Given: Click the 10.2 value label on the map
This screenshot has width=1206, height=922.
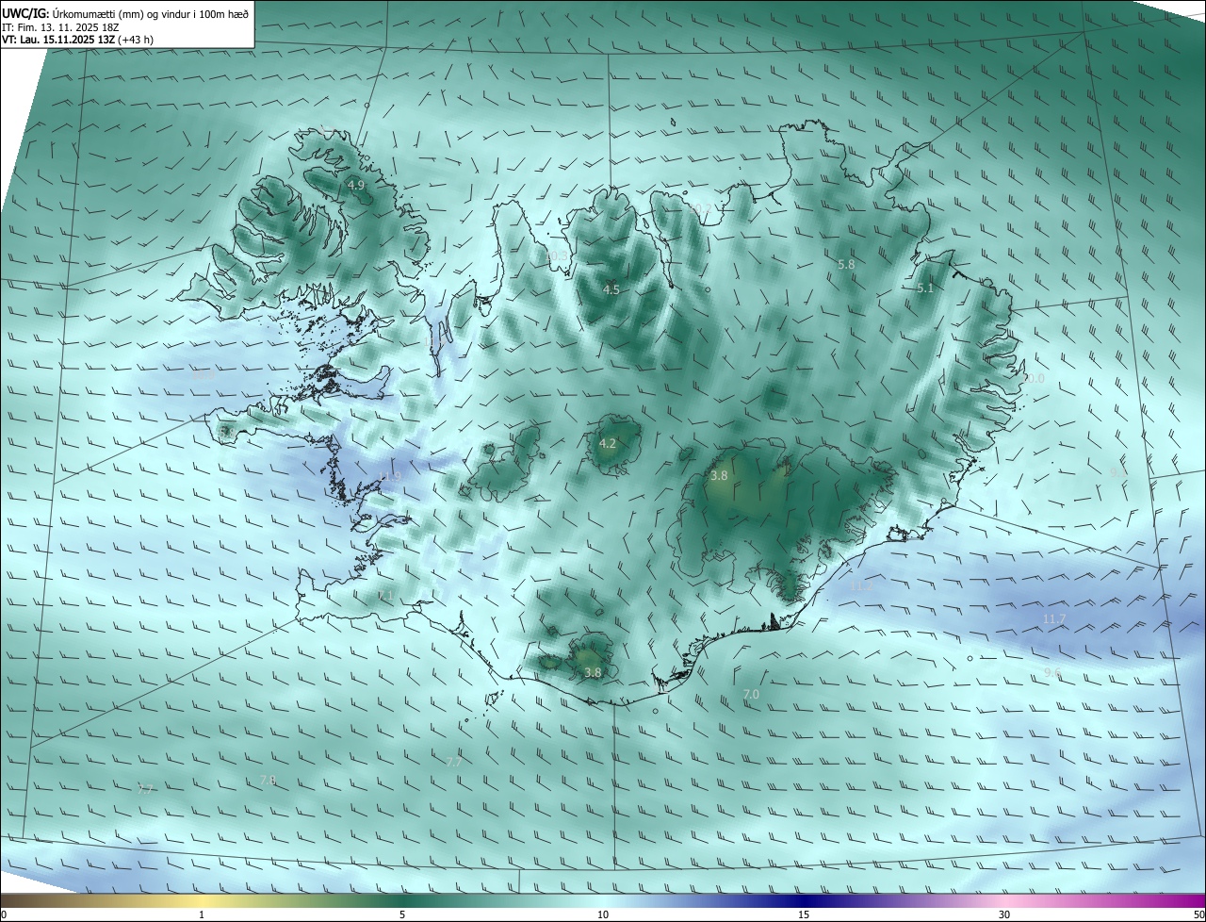Looking at the screenshot, I should (x=702, y=208).
